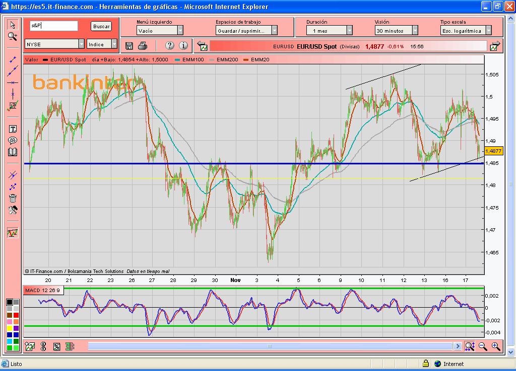Click the save diskette icon

(x=129, y=46)
